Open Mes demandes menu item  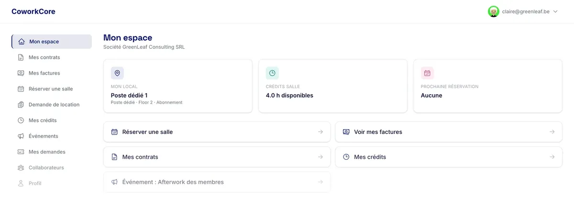52,152
